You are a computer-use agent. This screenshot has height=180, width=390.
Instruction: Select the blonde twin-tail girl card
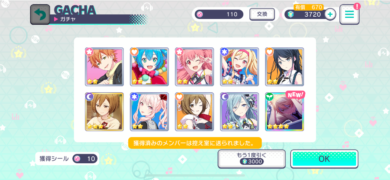pos(240,67)
